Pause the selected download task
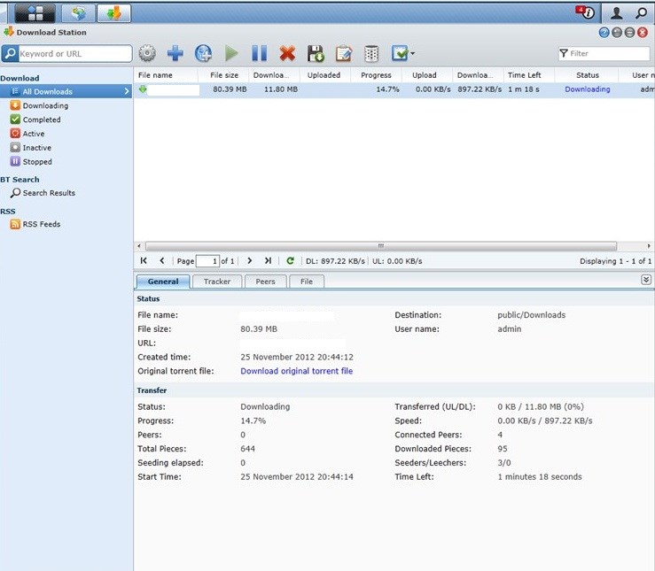655x571 pixels. tap(260, 53)
